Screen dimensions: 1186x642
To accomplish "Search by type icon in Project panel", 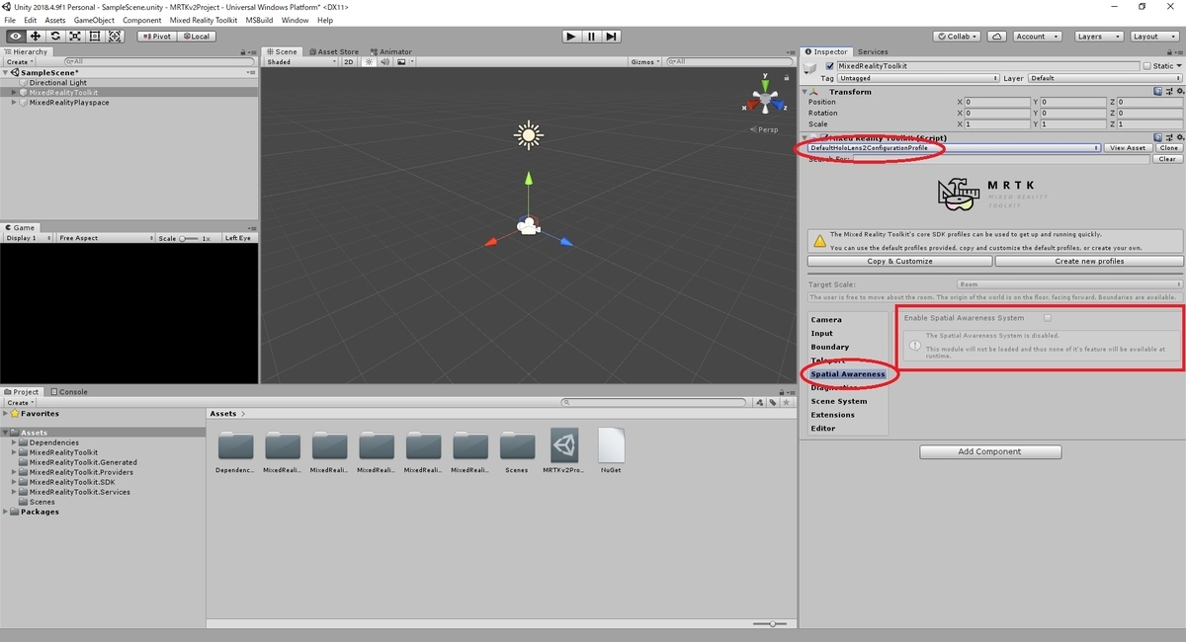I will click(758, 402).
